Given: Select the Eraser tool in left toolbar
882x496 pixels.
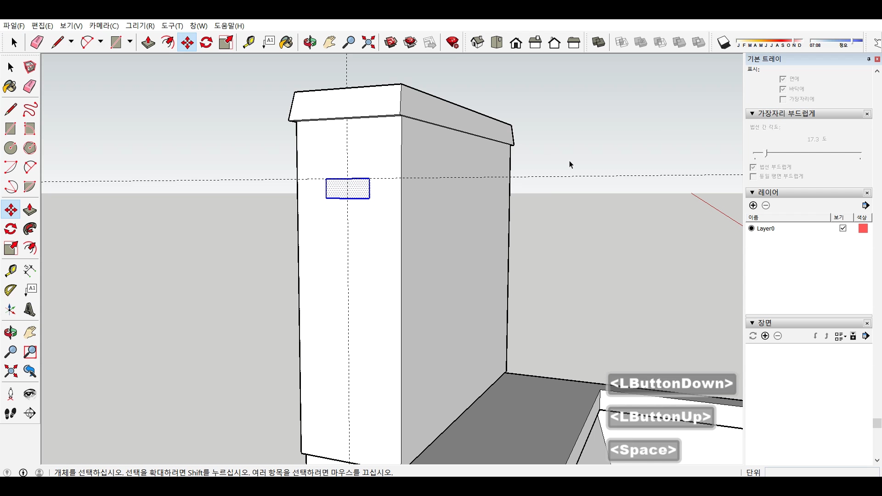Looking at the screenshot, I should pyautogui.click(x=30, y=86).
